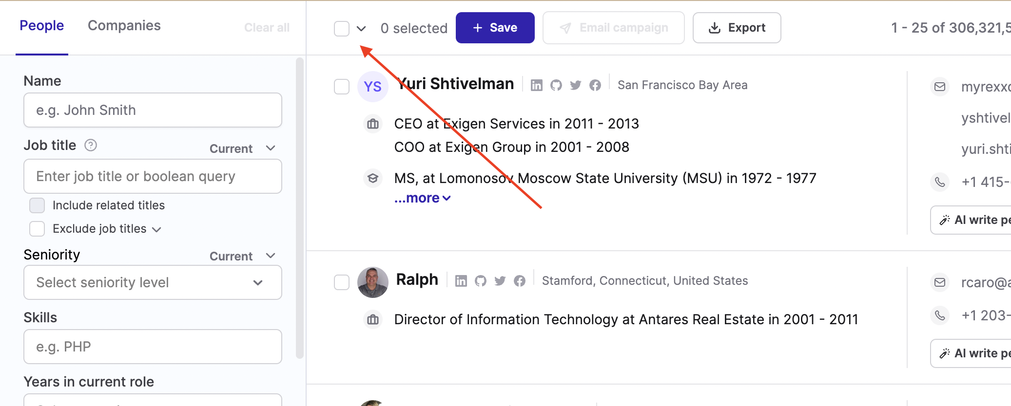Viewport: 1011px width, 406px height.
Task: Click the Email campaign button
Action: pyautogui.click(x=613, y=28)
